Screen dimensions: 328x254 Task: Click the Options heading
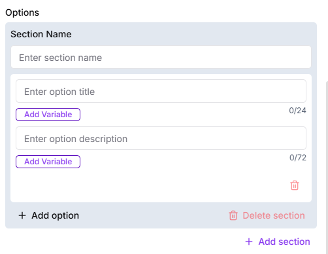[22, 12]
